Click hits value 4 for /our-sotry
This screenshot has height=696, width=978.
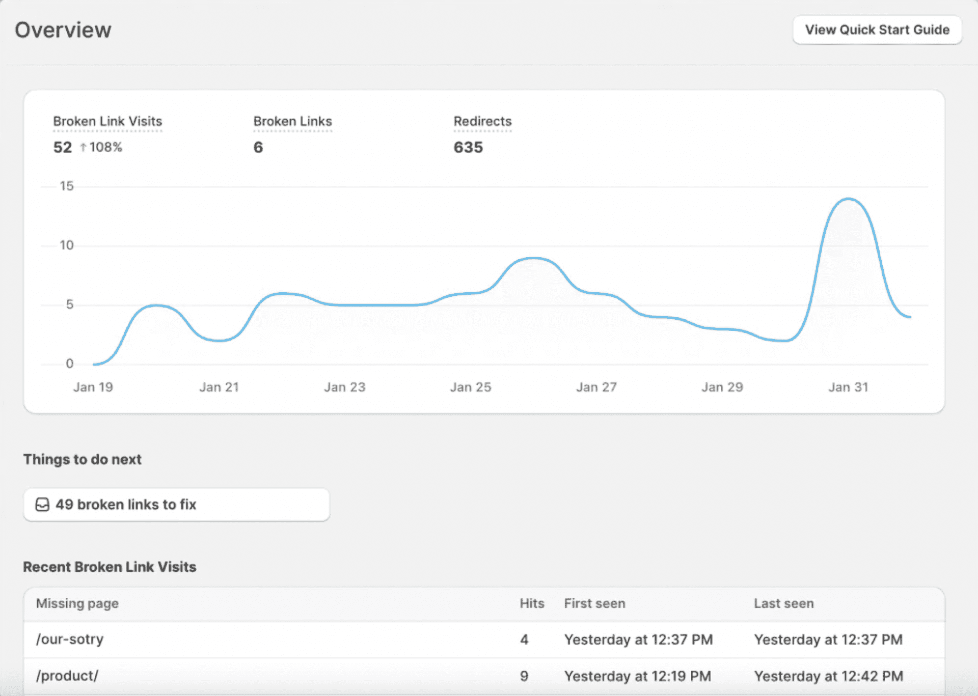524,639
